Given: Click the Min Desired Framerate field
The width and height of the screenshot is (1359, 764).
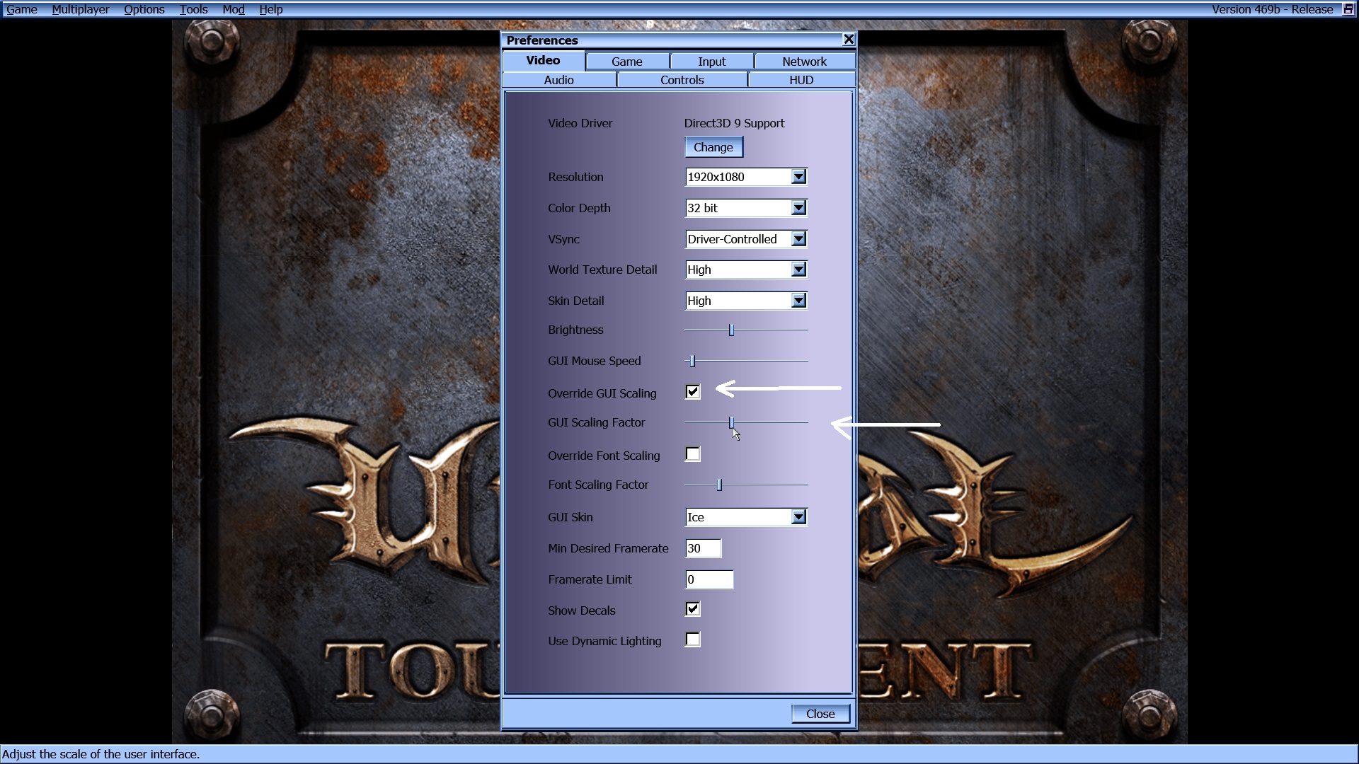Looking at the screenshot, I should (x=702, y=548).
